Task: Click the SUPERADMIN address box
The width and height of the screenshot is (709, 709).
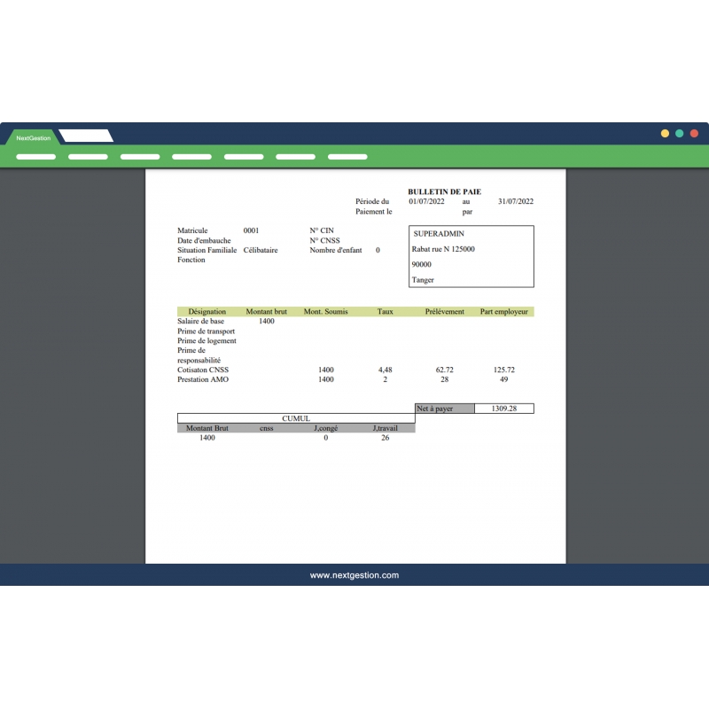Action: coord(470,255)
